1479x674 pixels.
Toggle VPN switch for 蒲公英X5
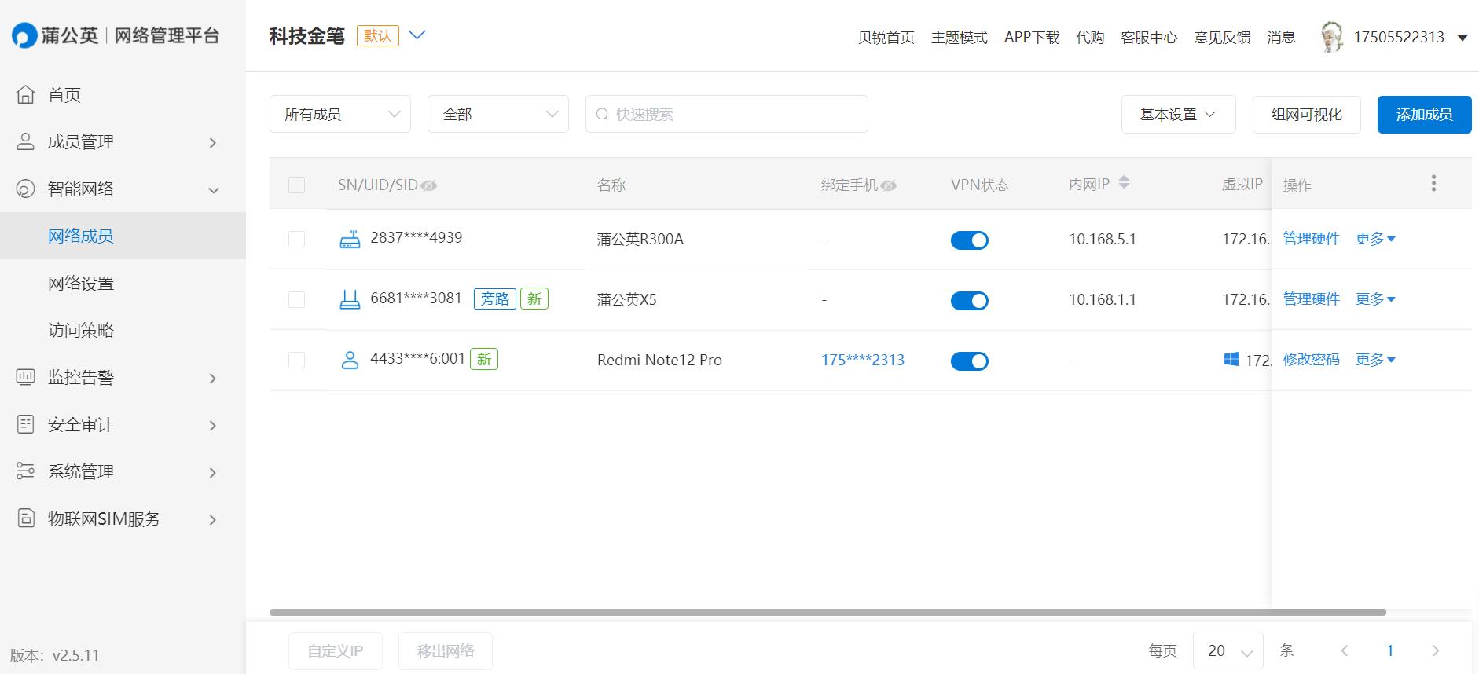(970, 301)
